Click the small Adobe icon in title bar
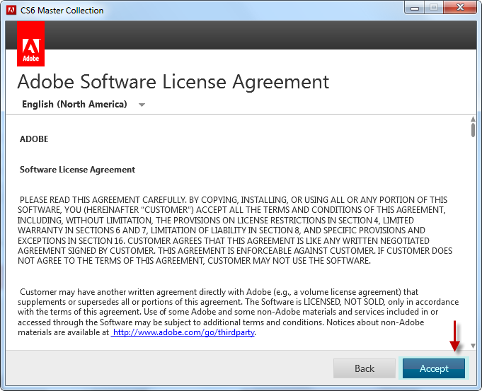 [x=11, y=10]
